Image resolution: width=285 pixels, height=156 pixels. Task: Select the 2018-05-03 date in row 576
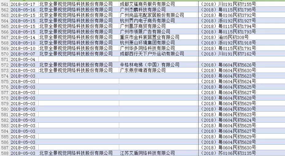pyautogui.click(x=23, y=87)
